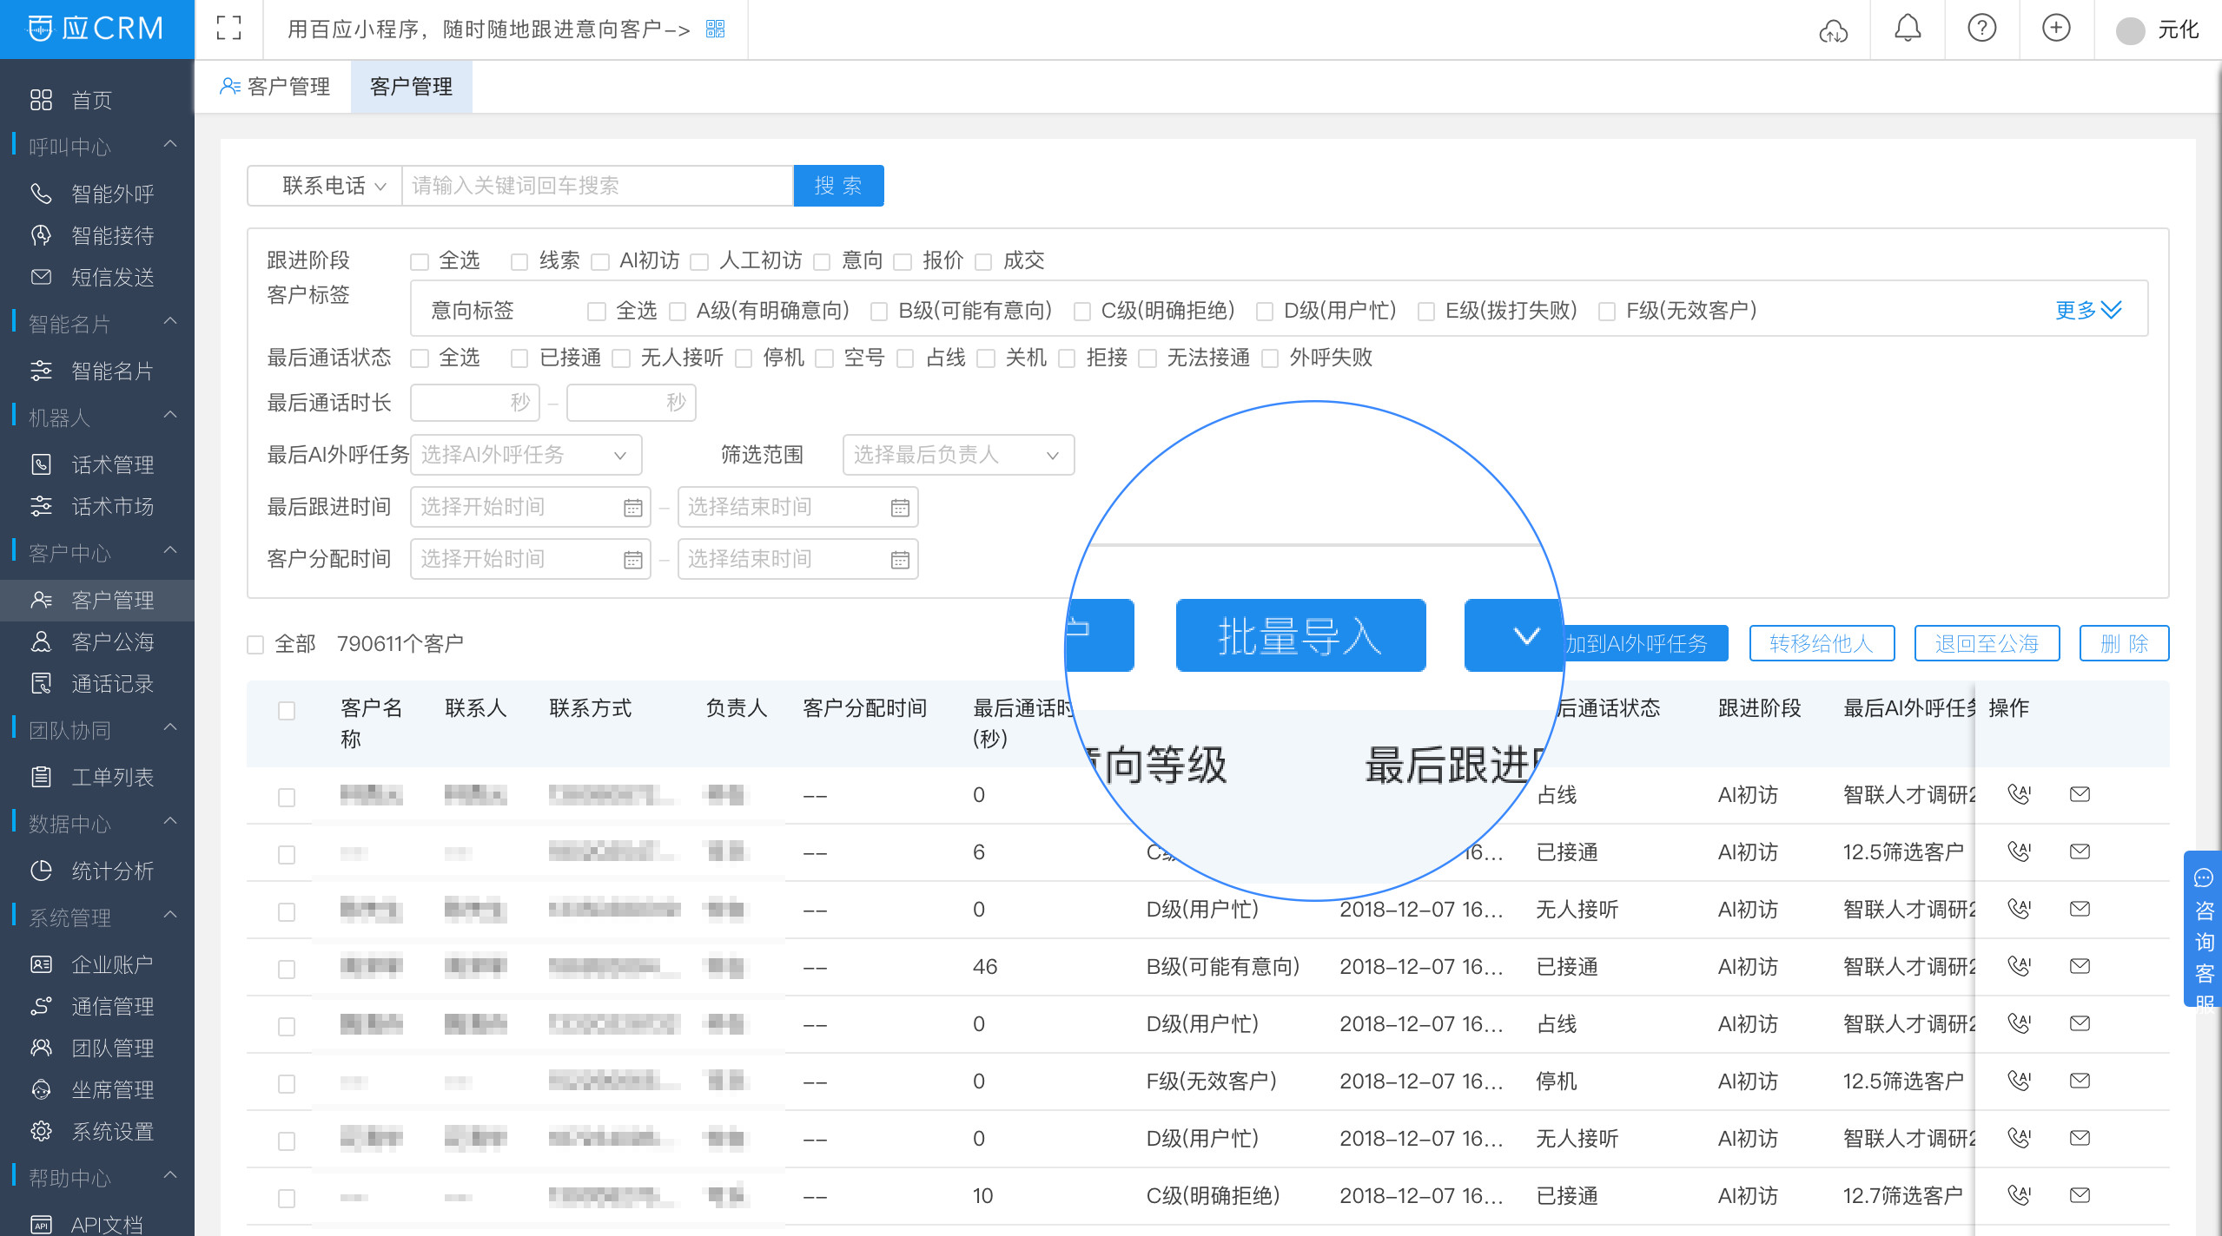Click the 系统设置 gear icon
Image resolution: width=2222 pixels, height=1236 pixels.
pos(41,1131)
